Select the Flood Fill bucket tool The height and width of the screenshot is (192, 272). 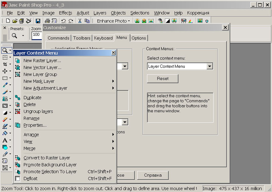[5, 133]
